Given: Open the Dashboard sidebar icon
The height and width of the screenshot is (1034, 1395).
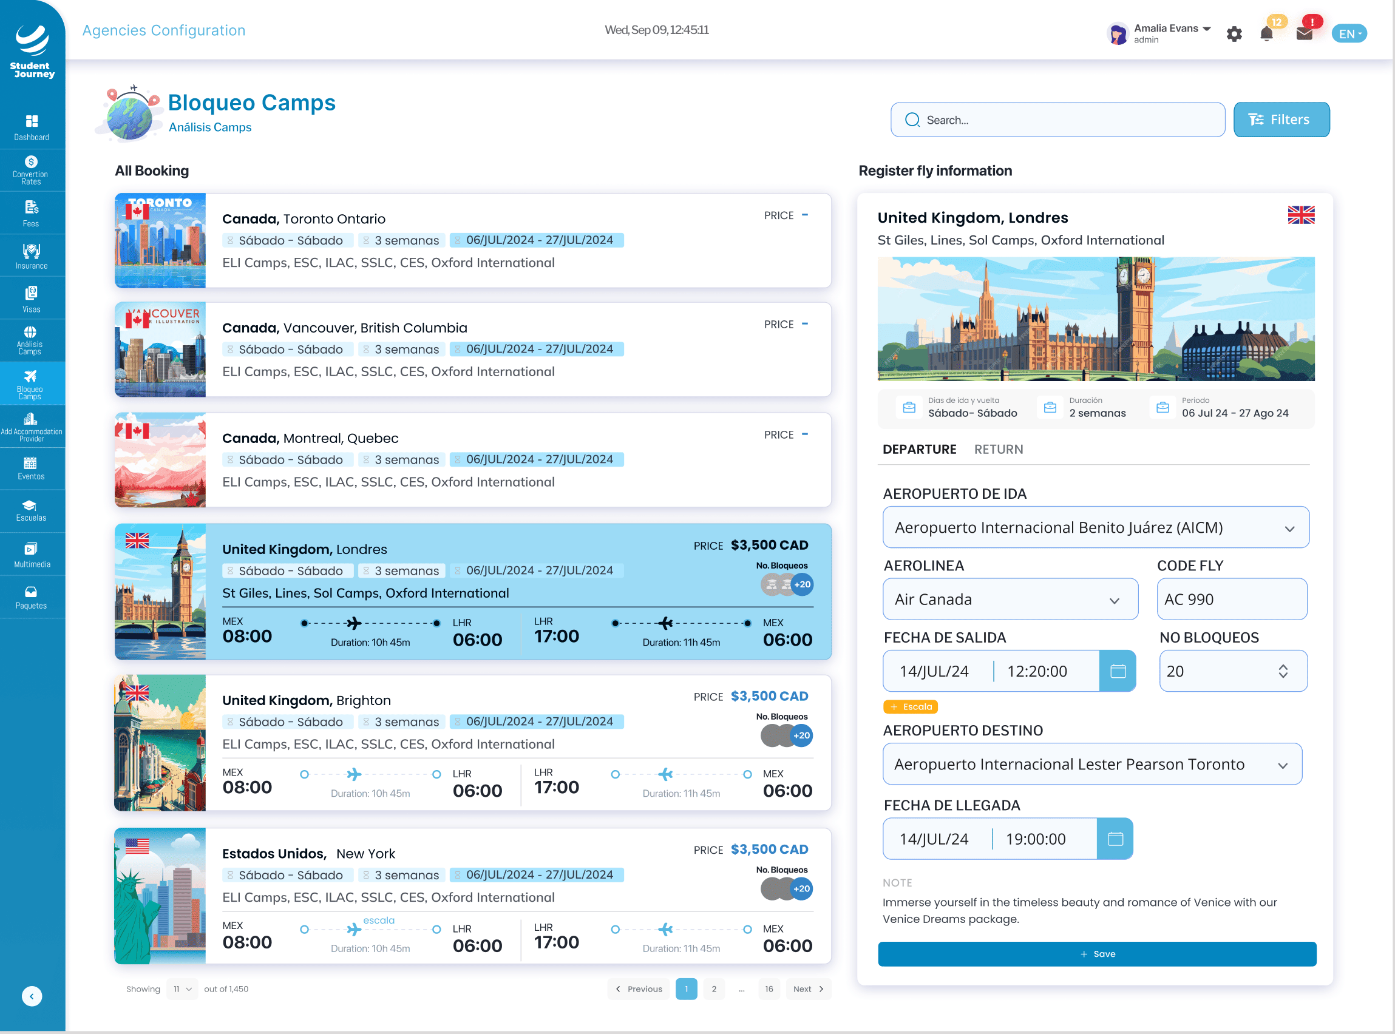Looking at the screenshot, I should (32, 121).
